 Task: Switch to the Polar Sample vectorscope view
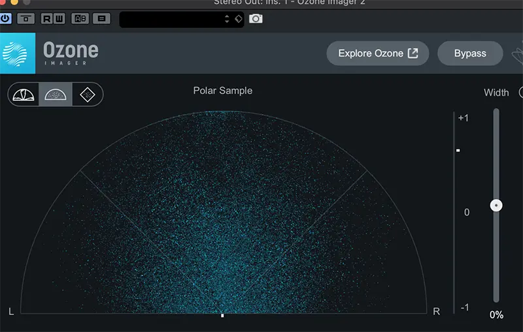[x=55, y=95]
